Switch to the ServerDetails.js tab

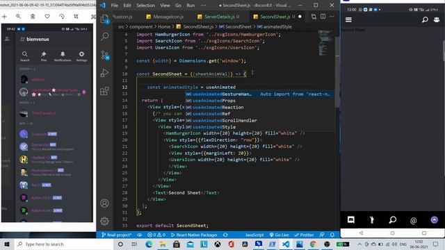pos(218,17)
